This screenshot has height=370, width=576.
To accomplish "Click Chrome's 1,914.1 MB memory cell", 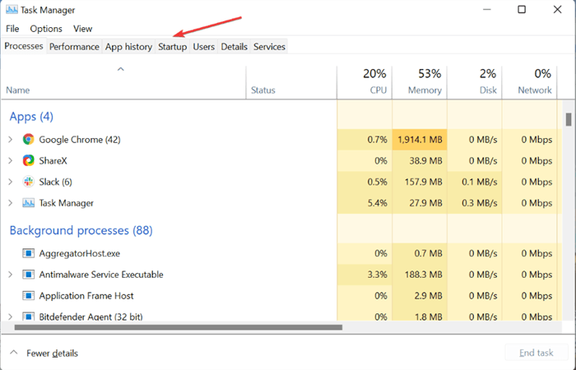I will tap(420, 140).
